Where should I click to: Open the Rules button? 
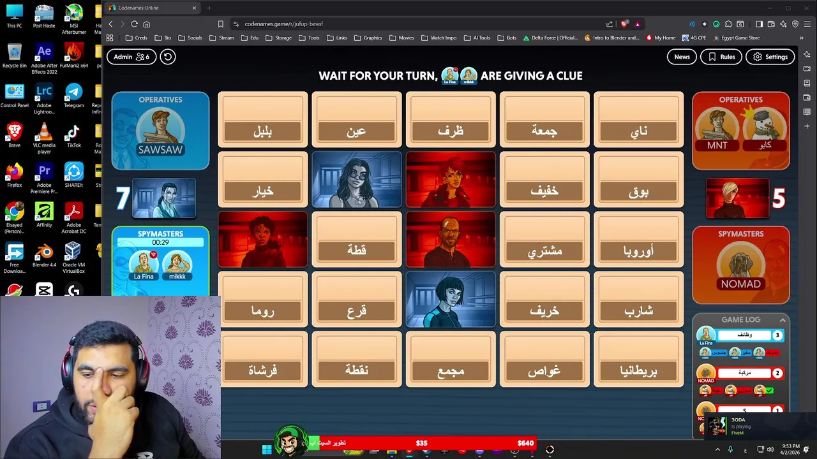(x=721, y=57)
